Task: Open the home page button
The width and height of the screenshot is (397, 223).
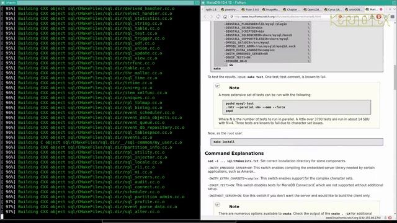Action: click(225, 17)
